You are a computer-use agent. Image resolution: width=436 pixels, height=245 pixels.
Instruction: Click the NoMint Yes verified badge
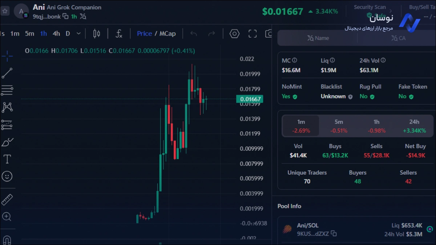295,97
